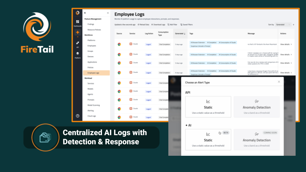Open Platform section in dark sidebar
This screenshot has width=306, height=172.
click(x=77, y=55)
